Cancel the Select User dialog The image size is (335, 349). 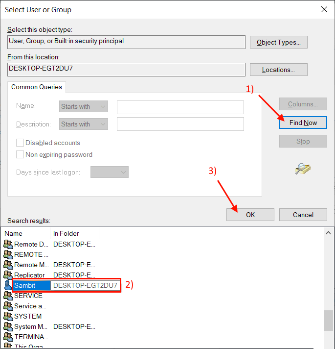[x=303, y=215]
